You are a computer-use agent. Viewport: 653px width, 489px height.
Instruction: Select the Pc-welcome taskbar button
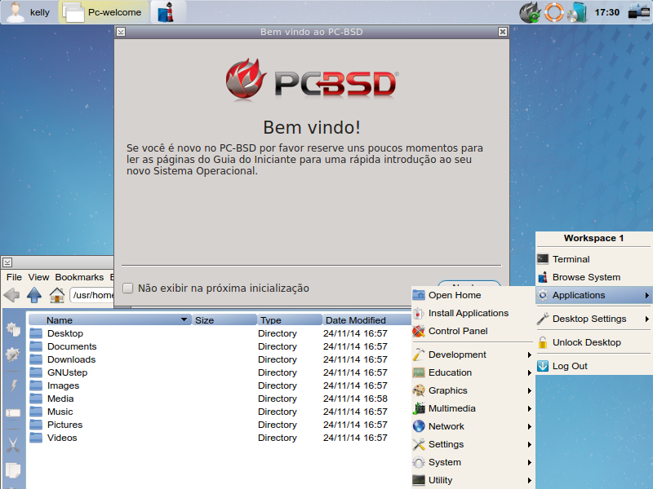104,12
